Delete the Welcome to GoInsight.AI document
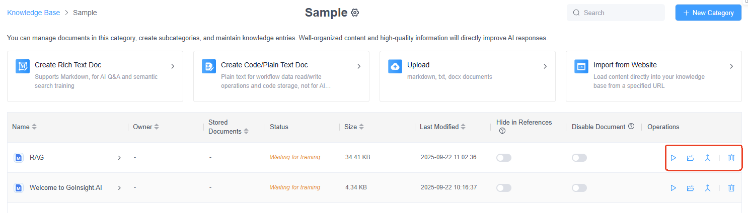Image resolution: width=748 pixels, height=213 pixels. point(731,188)
